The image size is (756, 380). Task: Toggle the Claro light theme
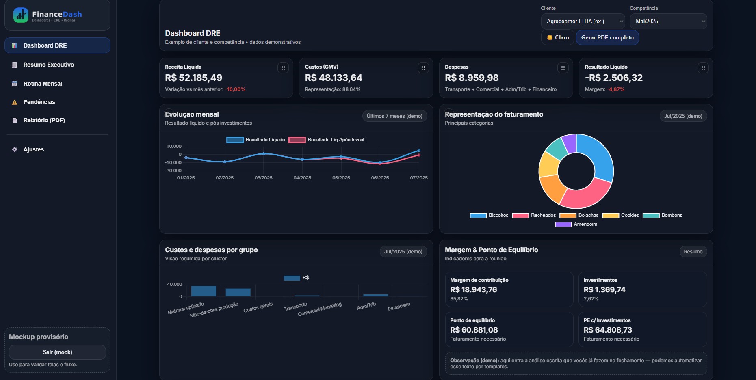(557, 37)
